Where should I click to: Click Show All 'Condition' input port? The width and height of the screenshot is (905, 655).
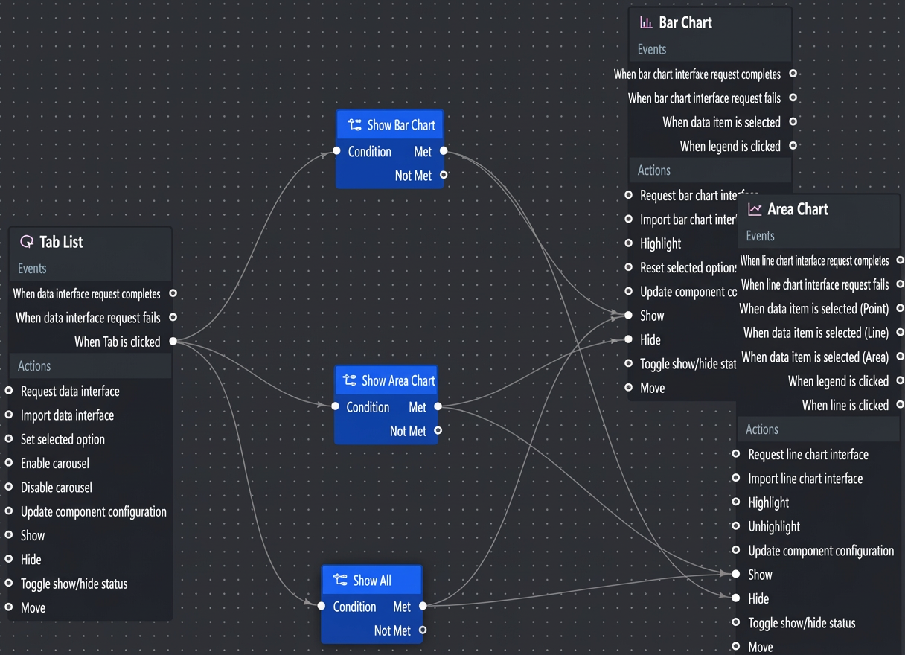click(322, 607)
